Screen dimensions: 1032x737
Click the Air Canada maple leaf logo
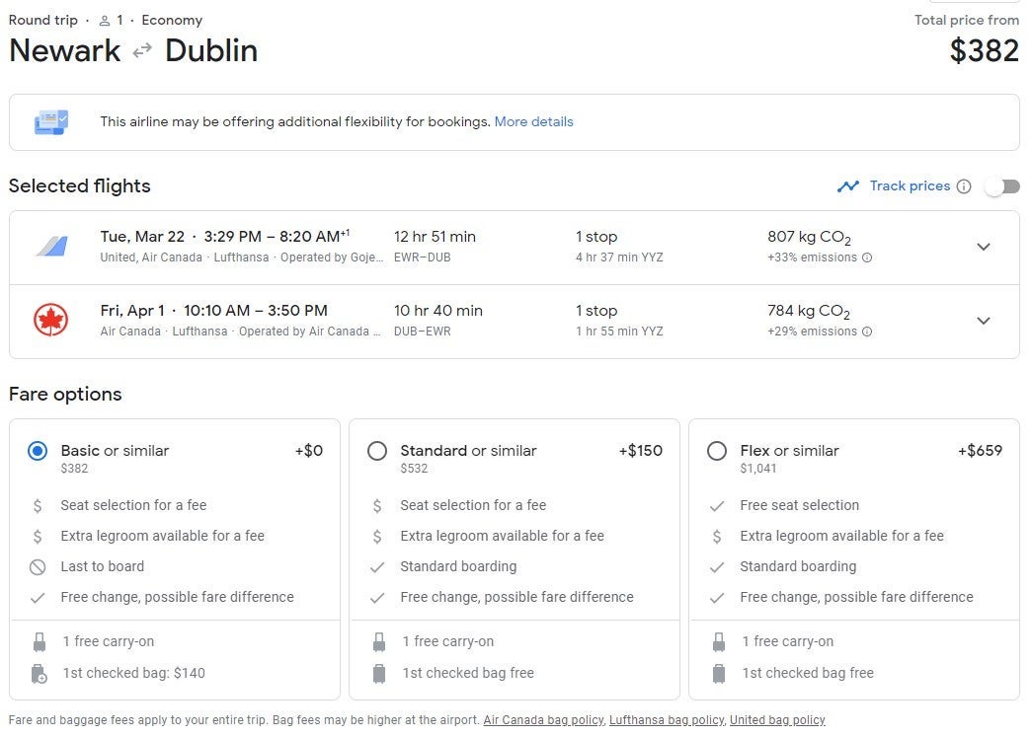pyautogui.click(x=50, y=321)
